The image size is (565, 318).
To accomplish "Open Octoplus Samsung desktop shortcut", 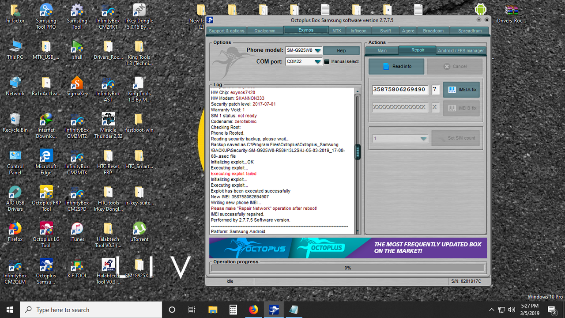I will point(46,271).
